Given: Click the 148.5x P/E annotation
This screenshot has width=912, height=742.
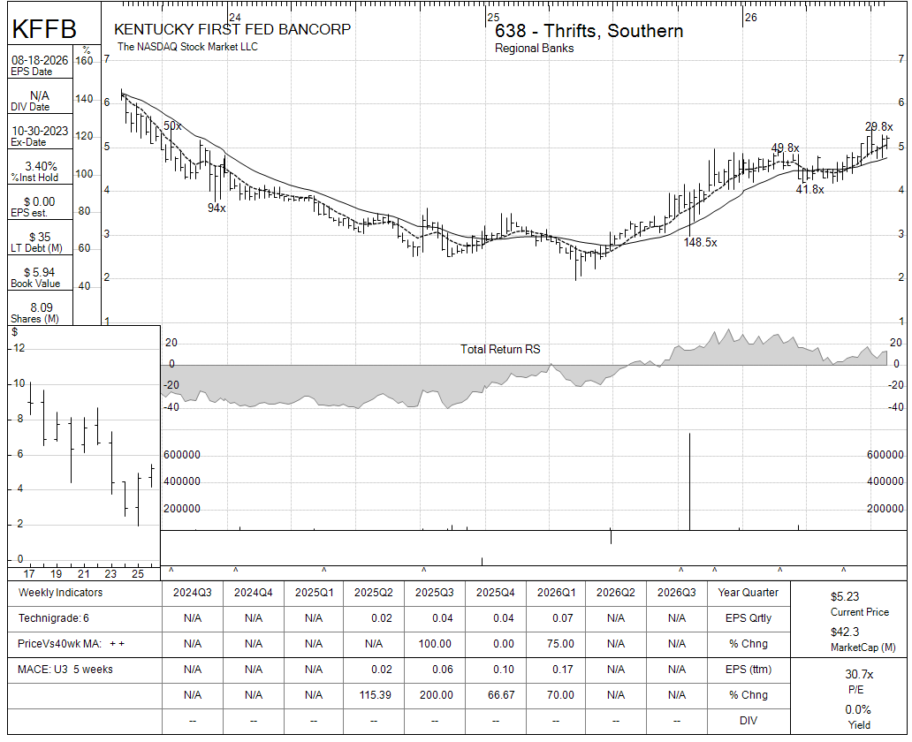Looking at the screenshot, I should point(700,243).
